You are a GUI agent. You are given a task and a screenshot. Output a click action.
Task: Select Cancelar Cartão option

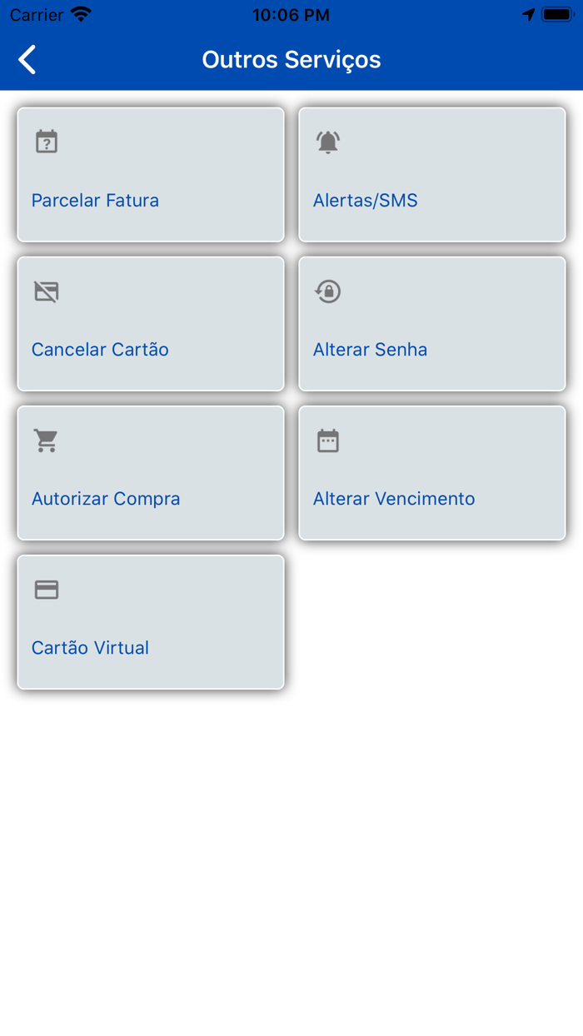click(150, 324)
